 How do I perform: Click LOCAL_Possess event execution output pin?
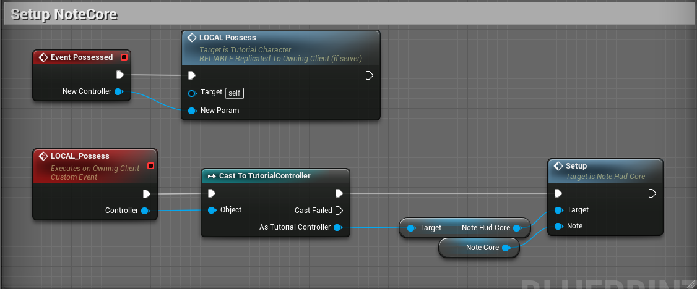146,194
